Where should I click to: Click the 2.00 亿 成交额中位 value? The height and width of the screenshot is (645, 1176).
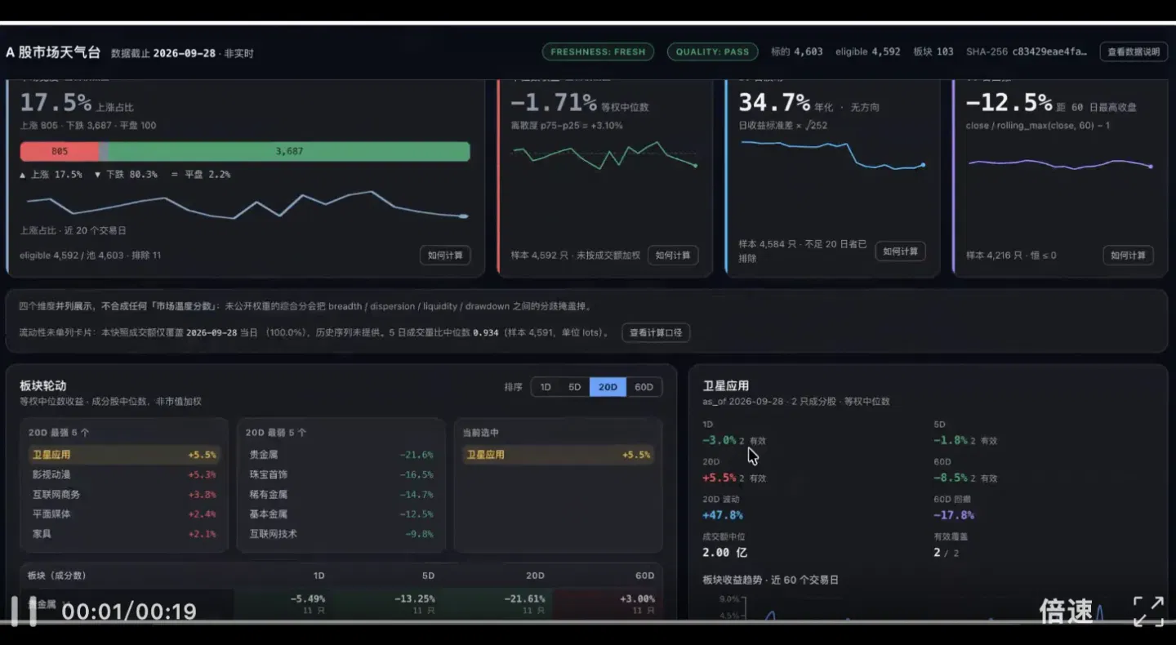(725, 553)
